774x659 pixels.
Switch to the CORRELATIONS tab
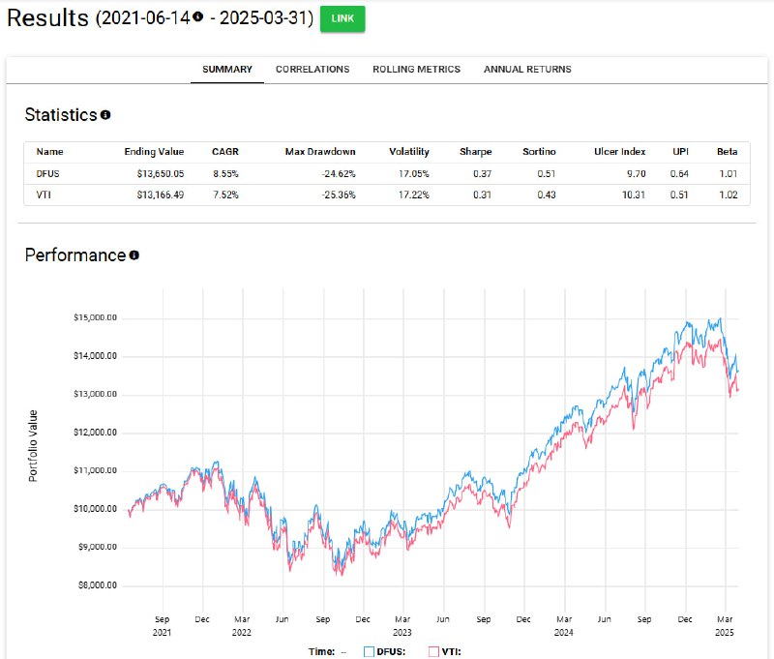[313, 70]
